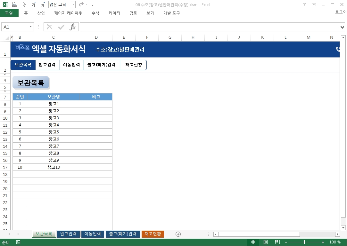Open the 파일 (File) tab

click(9, 13)
